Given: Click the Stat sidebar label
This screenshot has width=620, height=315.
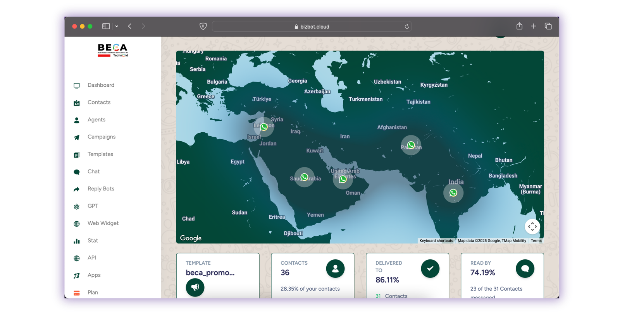Looking at the screenshot, I should pyautogui.click(x=93, y=240).
